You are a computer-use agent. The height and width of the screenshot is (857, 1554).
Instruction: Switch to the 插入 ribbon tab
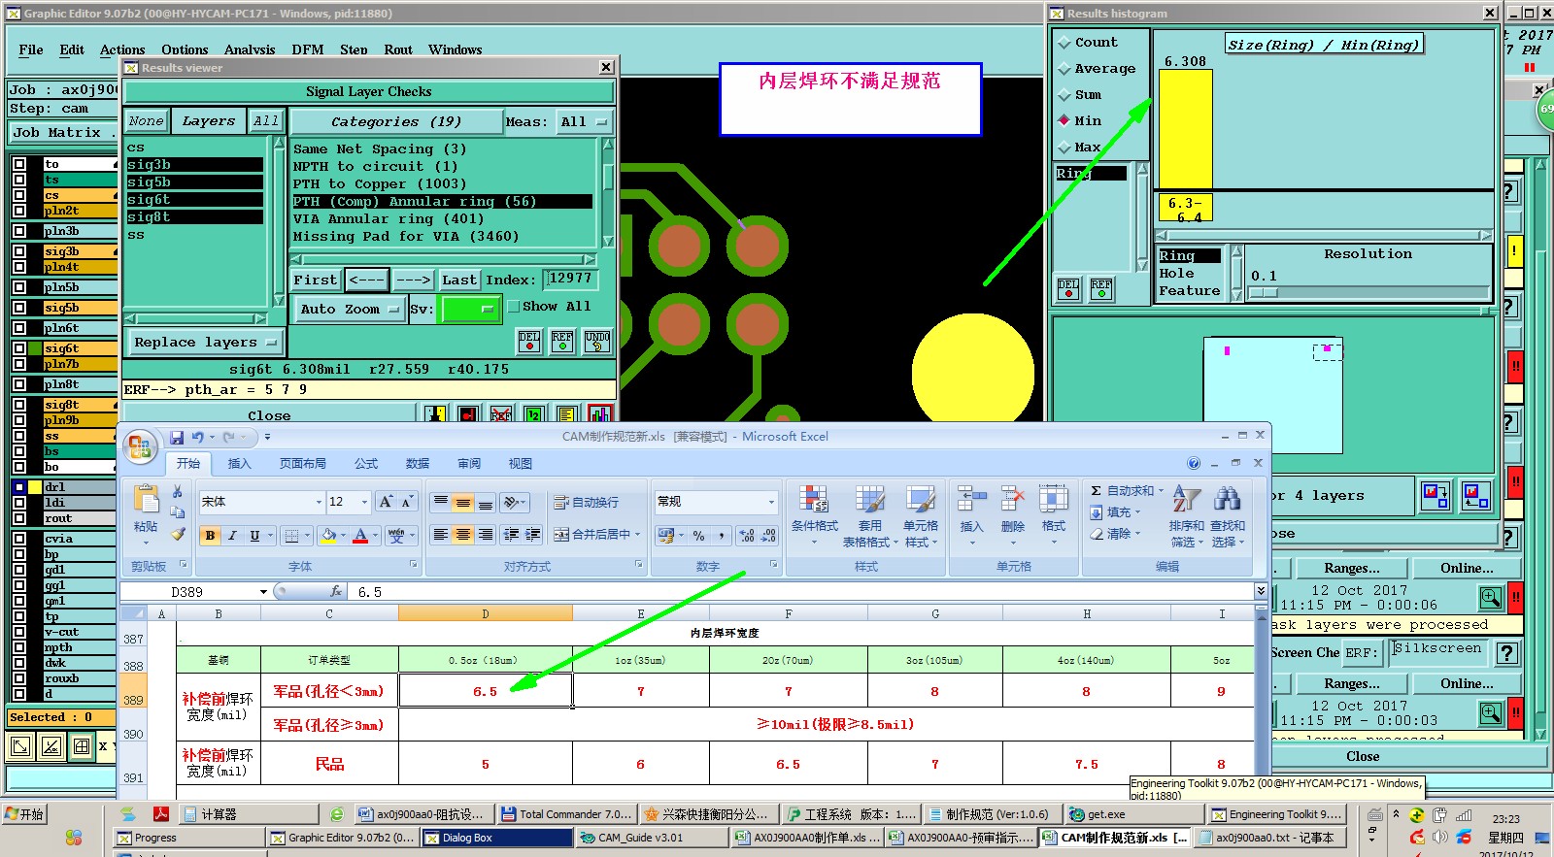pyautogui.click(x=239, y=464)
